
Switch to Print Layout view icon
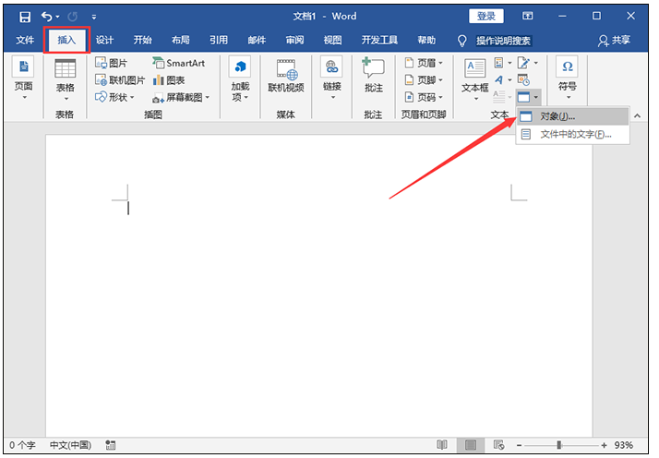[x=471, y=445]
